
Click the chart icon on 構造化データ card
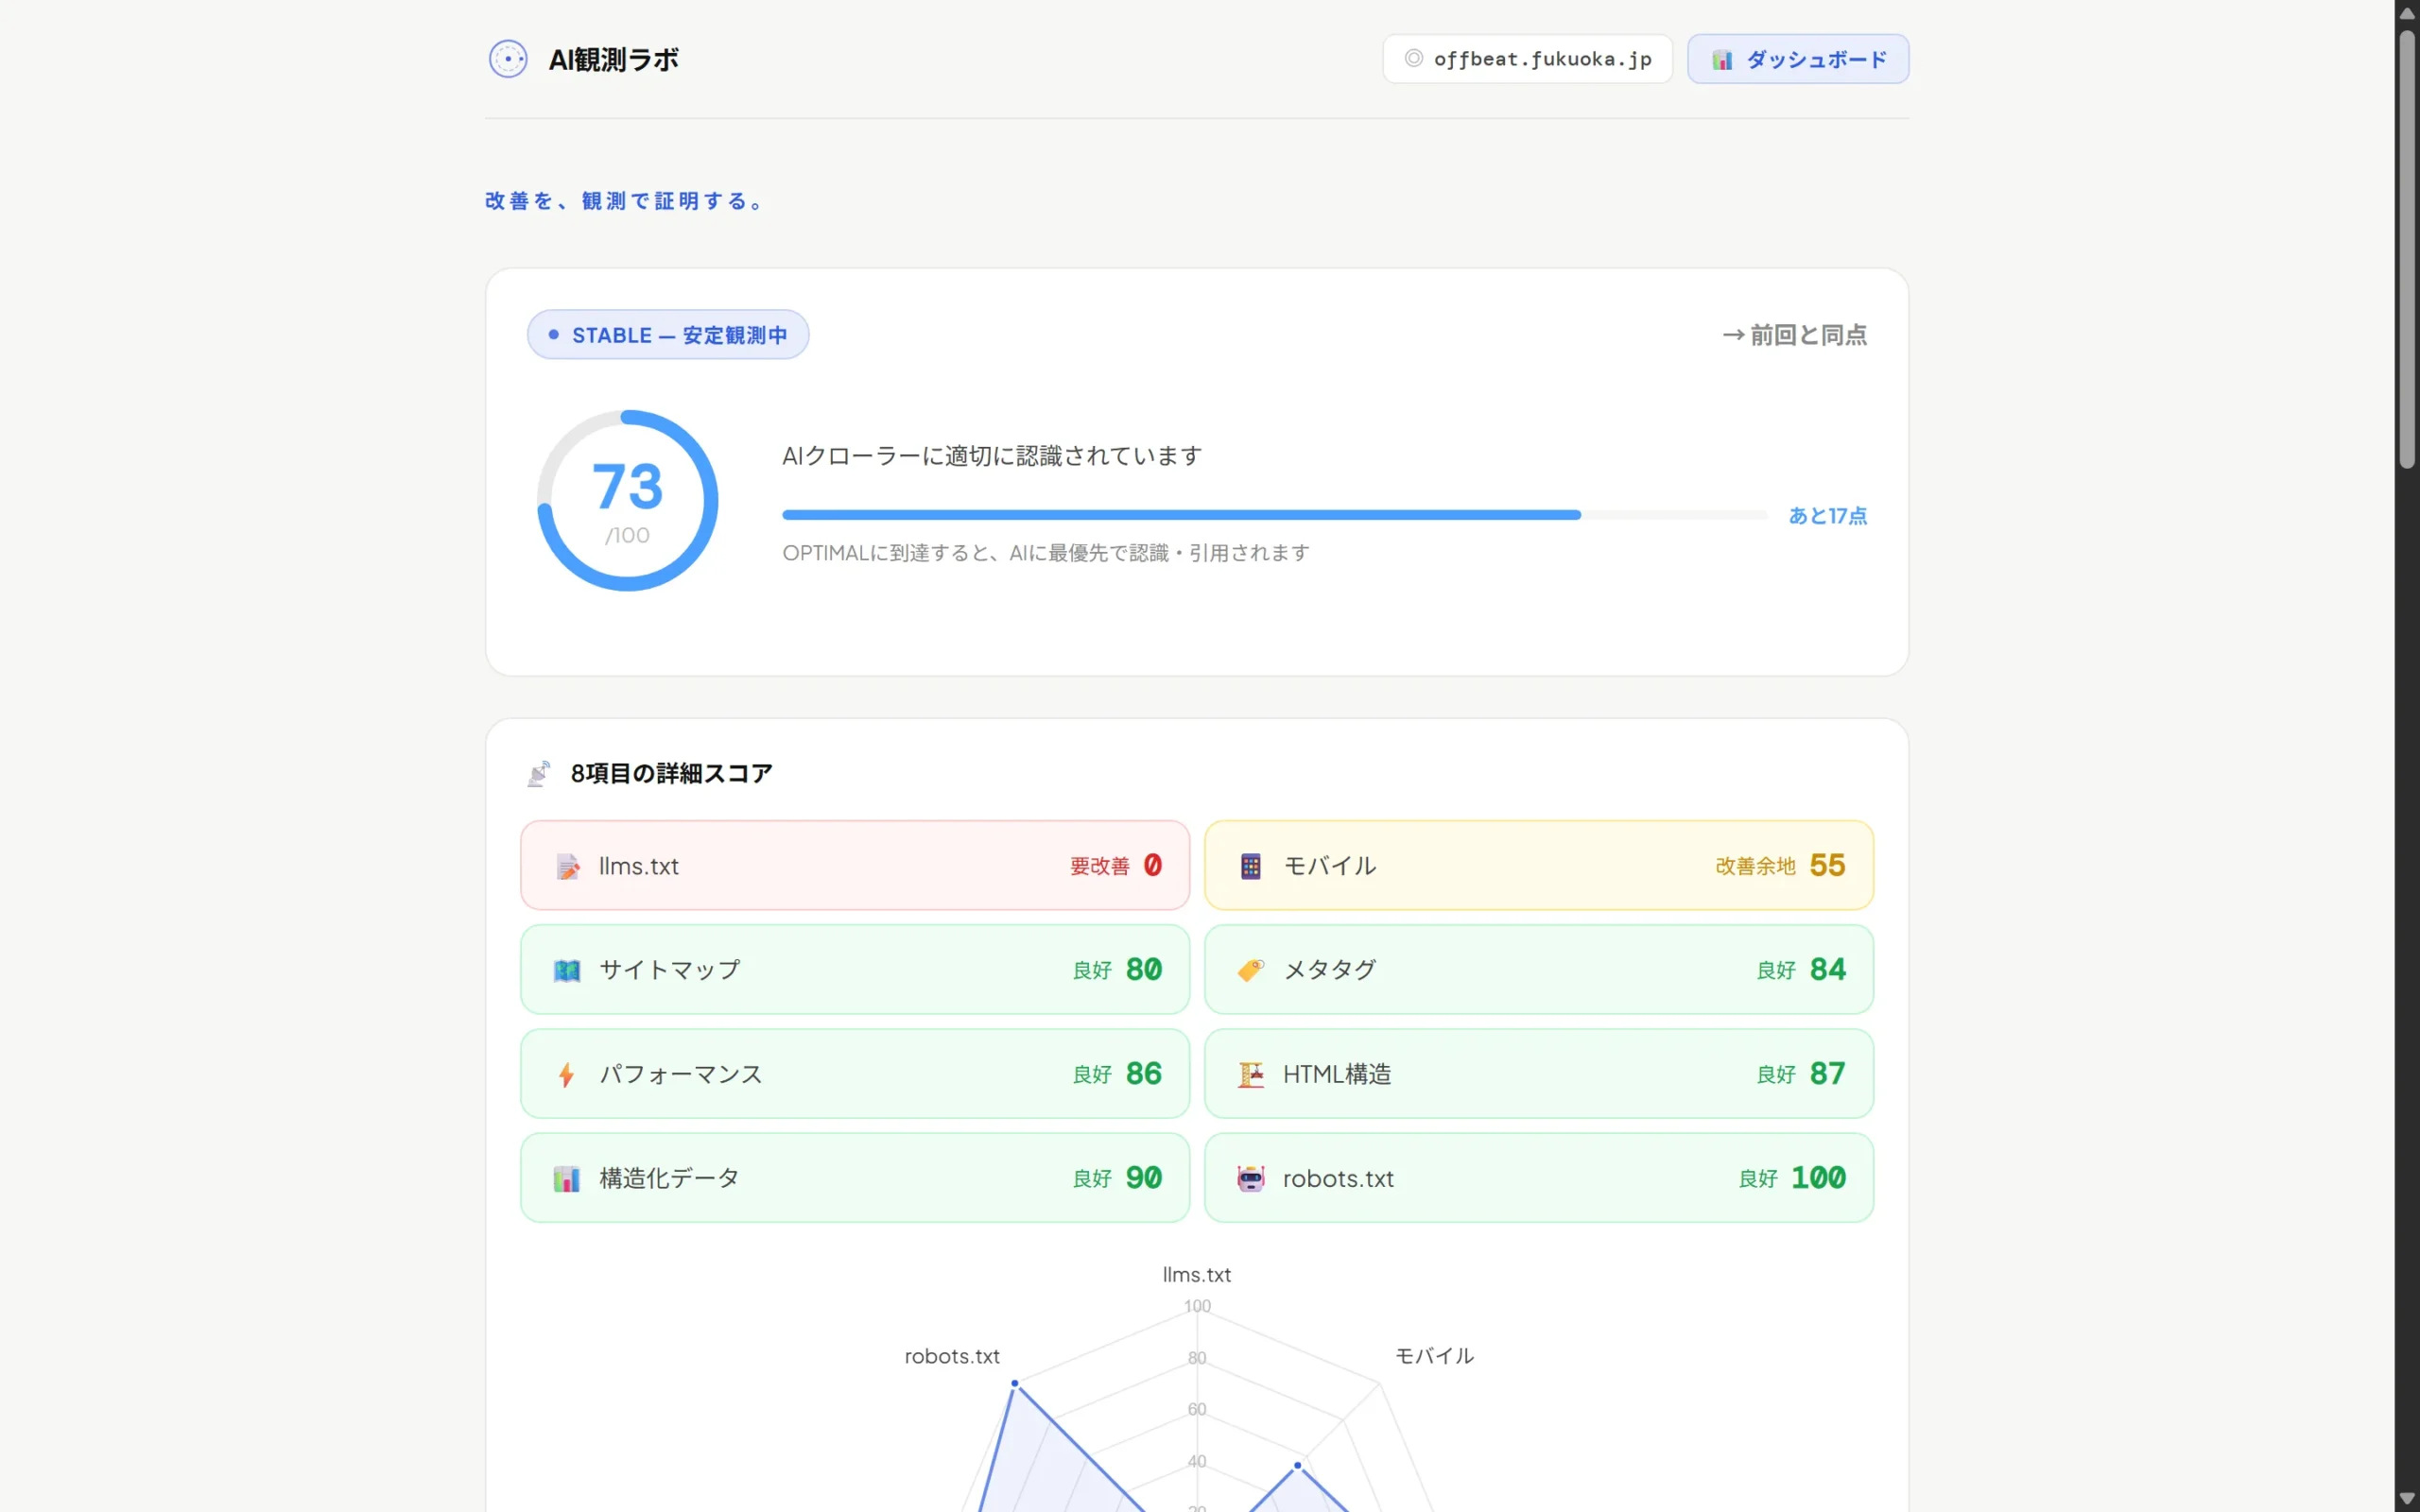tap(567, 1177)
